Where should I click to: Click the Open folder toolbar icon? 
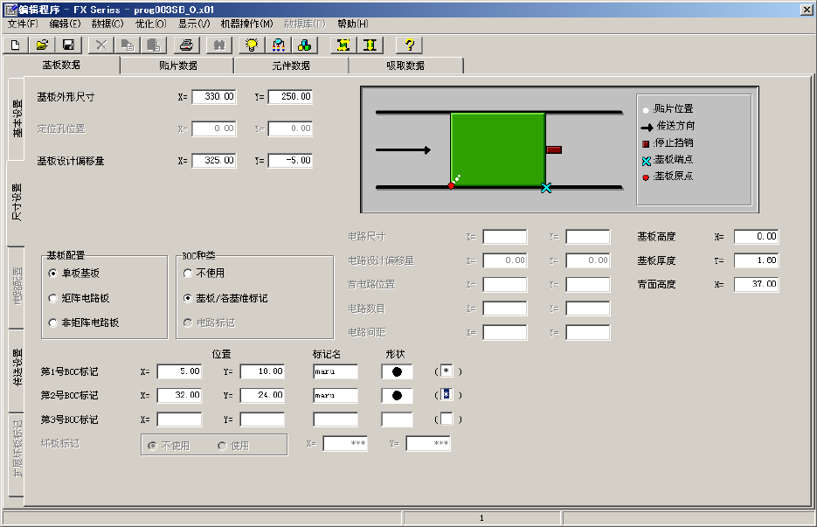(41, 45)
